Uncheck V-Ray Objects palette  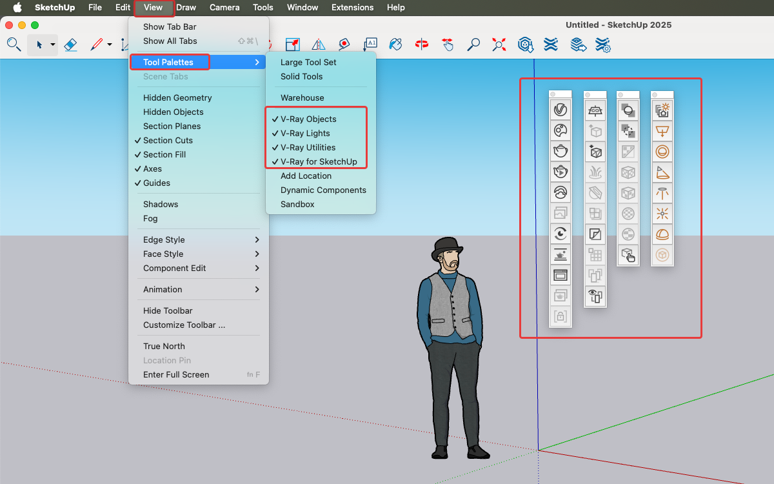308,119
